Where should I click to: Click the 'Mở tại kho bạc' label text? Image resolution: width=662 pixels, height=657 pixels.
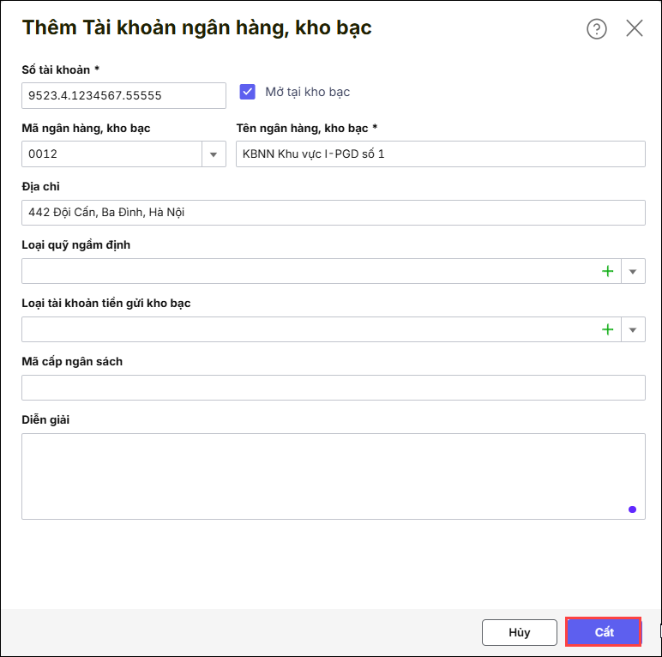[x=307, y=92]
